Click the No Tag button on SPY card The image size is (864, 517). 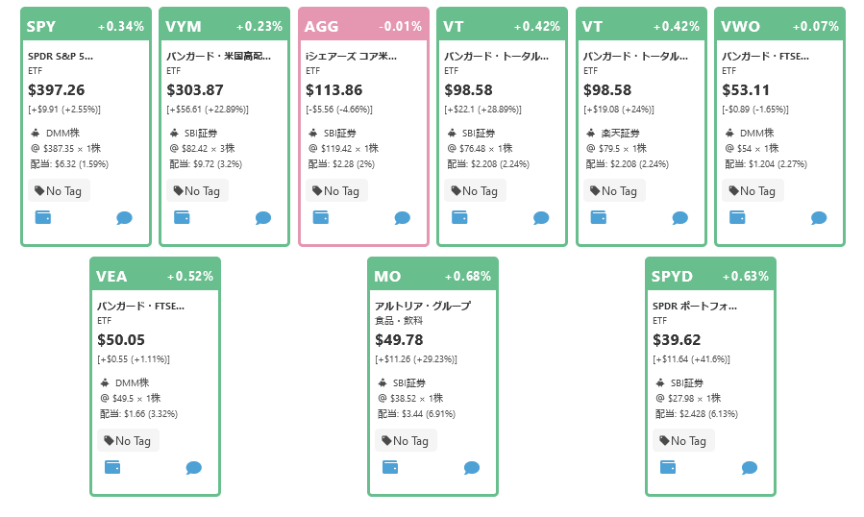pos(59,190)
